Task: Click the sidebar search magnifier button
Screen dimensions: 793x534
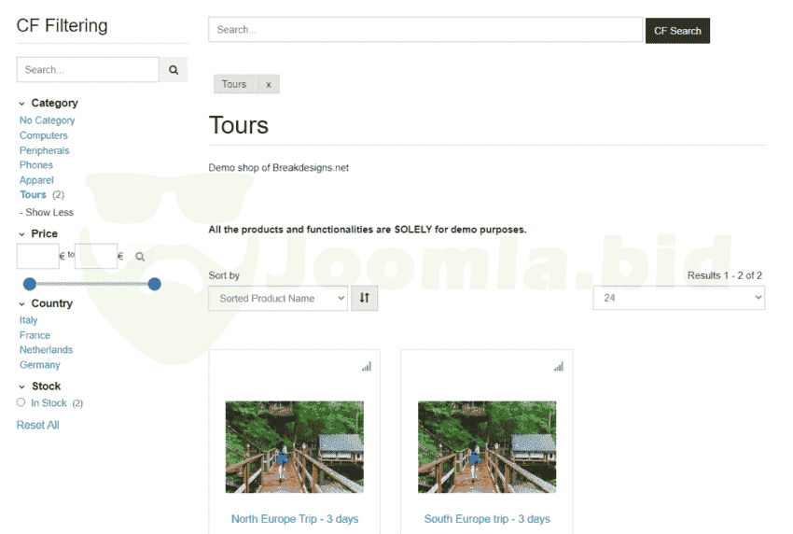Action: point(174,70)
